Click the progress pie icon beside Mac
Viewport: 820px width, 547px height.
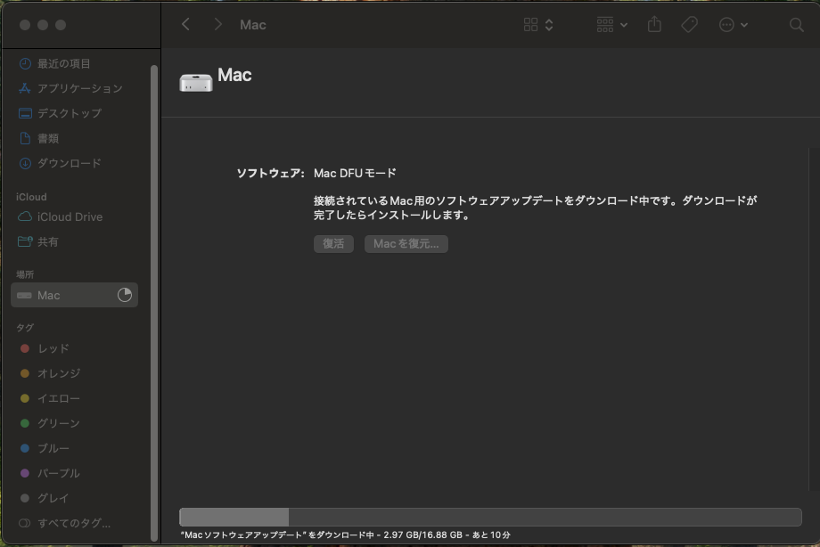pos(125,295)
